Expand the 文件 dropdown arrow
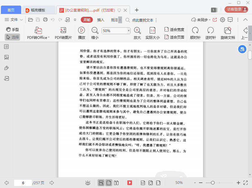Screen dimensions: 252x188 click(21, 20)
